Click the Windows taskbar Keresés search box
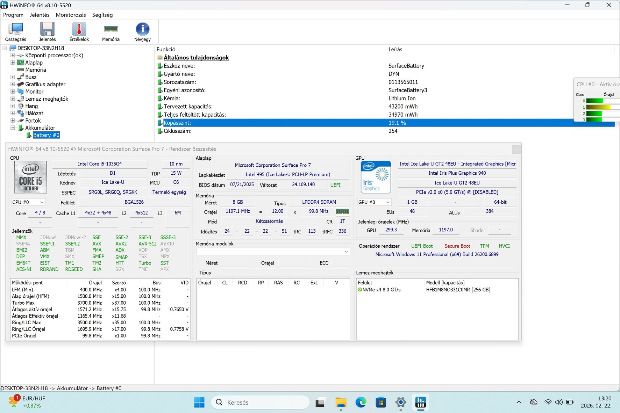 tap(261, 403)
